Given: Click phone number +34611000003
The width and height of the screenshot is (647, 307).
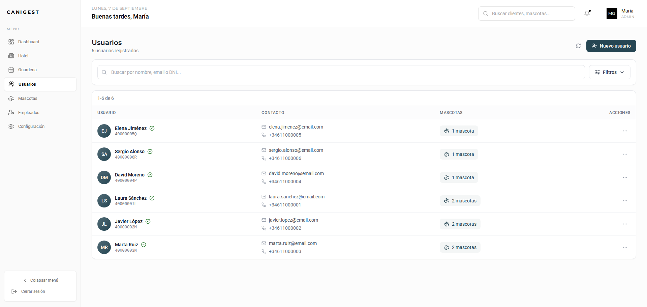Looking at the screenshot, I should (285, 251).
